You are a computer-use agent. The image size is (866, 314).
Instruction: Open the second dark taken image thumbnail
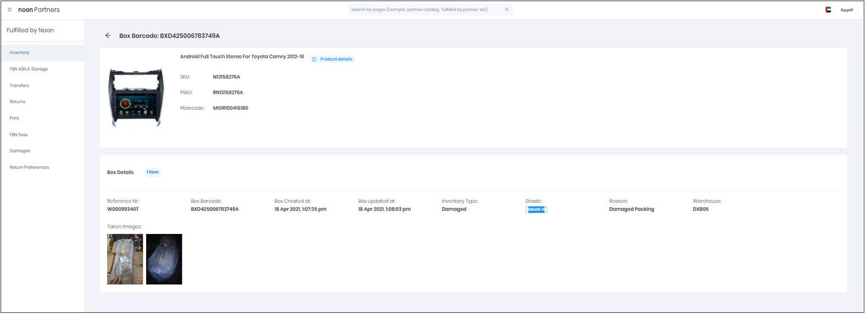[x=164, y=259]
